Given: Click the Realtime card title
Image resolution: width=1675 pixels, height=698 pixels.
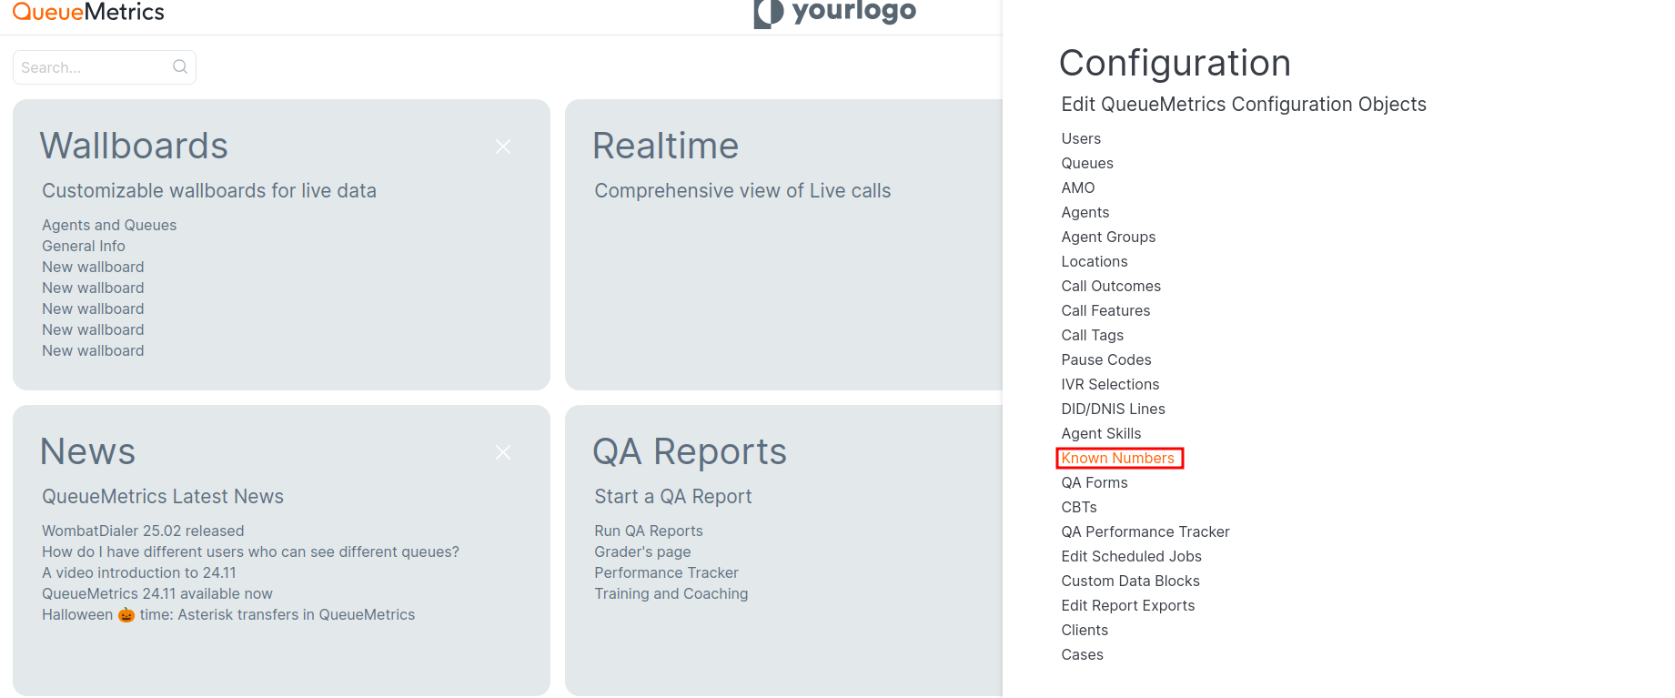Looking at the screenshot, I should 666,146.
